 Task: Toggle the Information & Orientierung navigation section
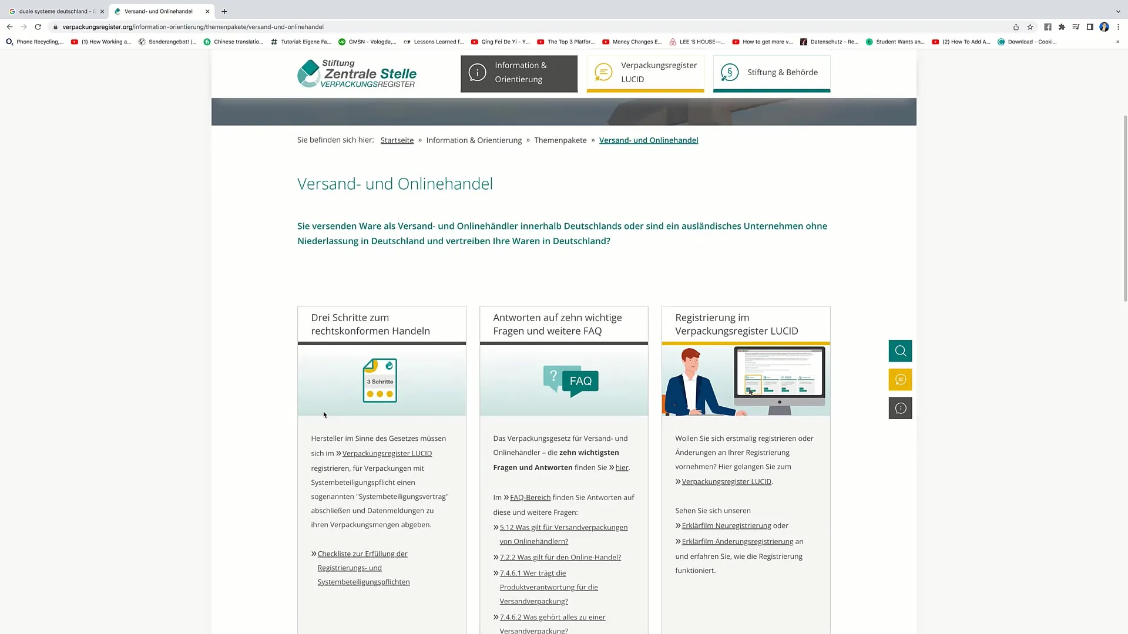pos(520,72)
